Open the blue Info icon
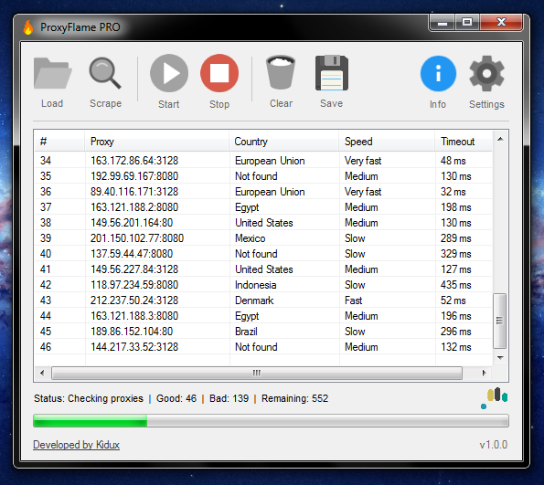The width and height of the screenshot is (544, 485). 438,73
